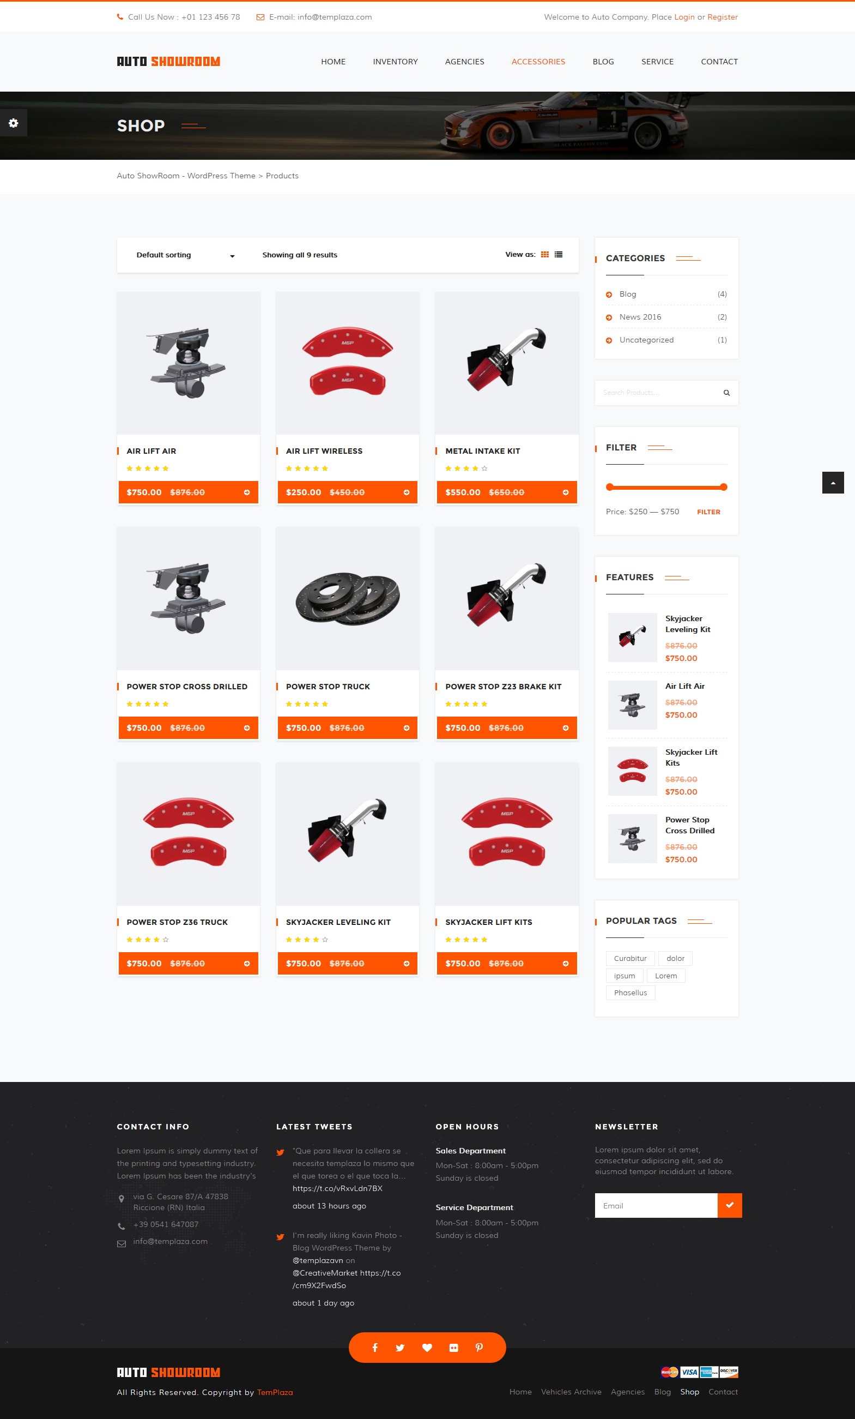
Task: Open Facebook icon in footer social bar
Action: click(x=374, y=1348)
